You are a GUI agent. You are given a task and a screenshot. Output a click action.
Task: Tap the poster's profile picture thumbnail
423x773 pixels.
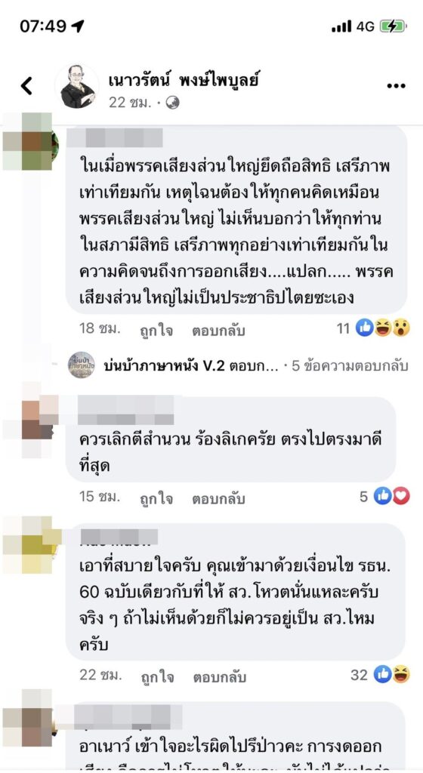pyautogui.click(x=77, y=86)
